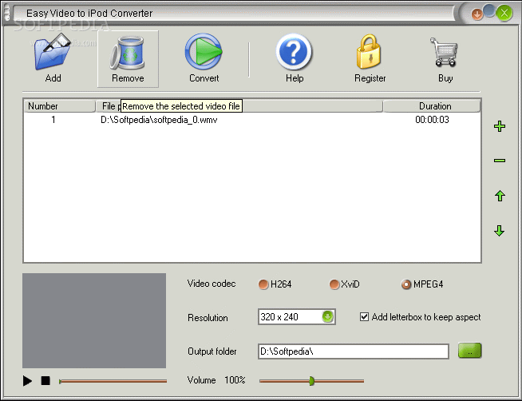Click the orange download button in title bar
The height and width of the screenshot is (401, 522).
(477, 14)
